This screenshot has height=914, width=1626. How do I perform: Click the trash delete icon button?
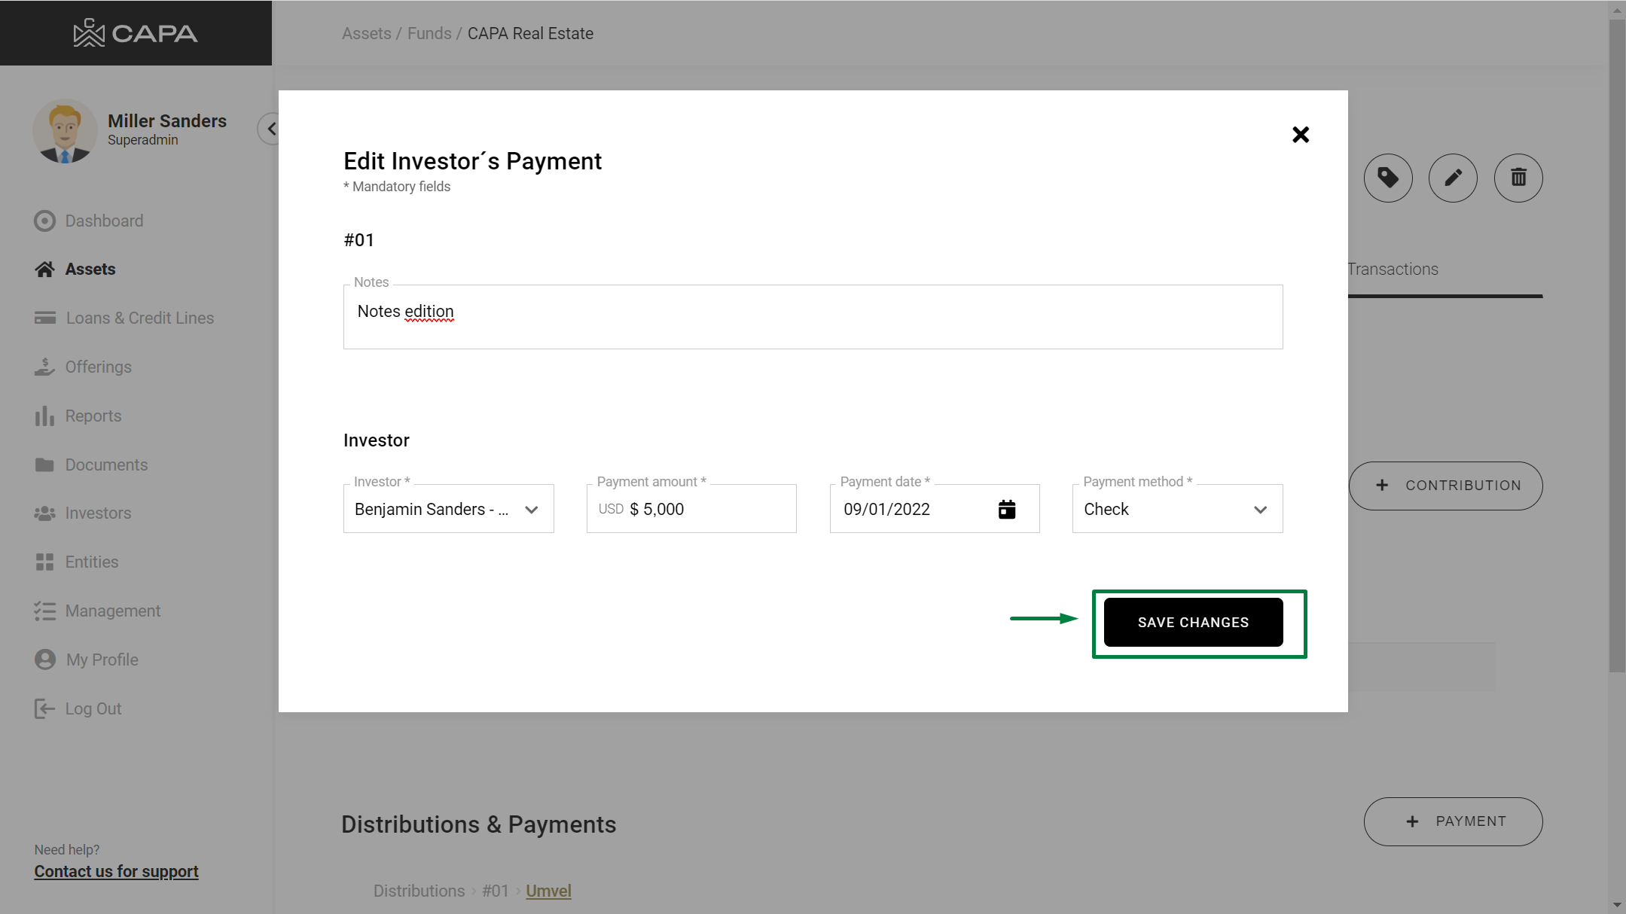click(x=1518, y=178)
